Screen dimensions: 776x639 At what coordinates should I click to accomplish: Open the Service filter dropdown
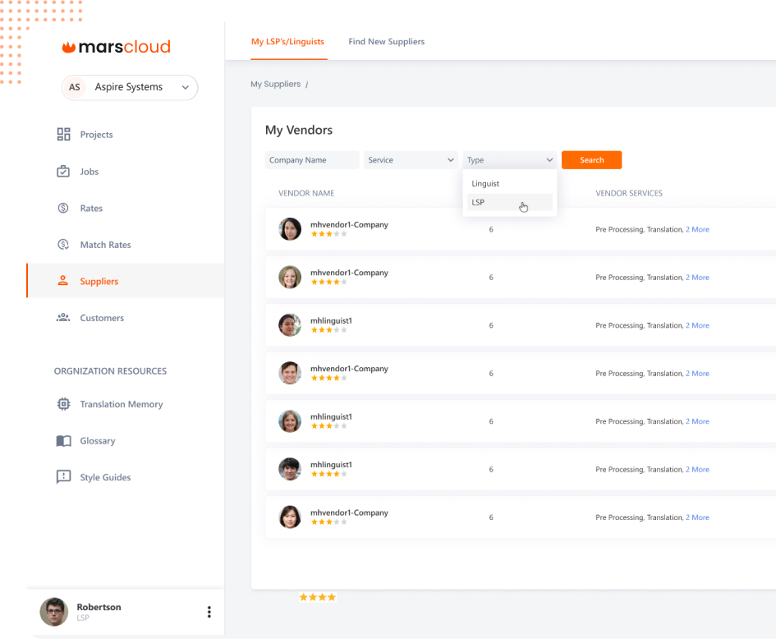pos(411,160)
